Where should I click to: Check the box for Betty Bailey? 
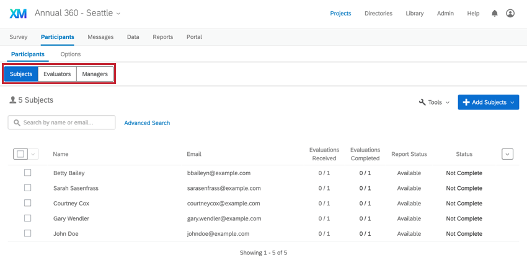[x=27, y=173]
